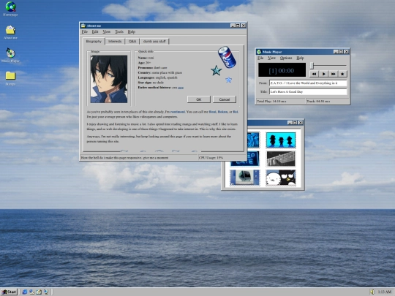
Task: Click the Cancel button
Action: pyautogui.click(x=225, y=99)
